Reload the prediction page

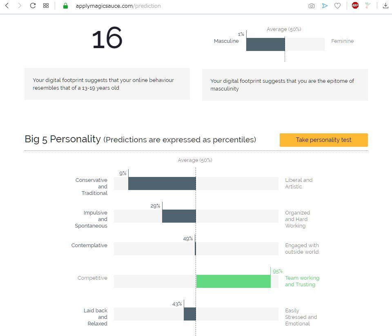[33, 6]
